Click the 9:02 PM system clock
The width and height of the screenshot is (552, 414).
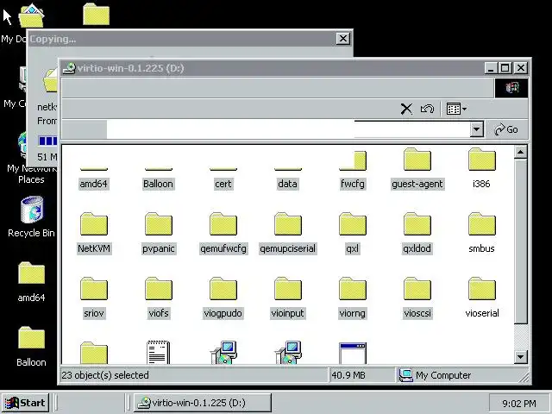pos(518,403)
